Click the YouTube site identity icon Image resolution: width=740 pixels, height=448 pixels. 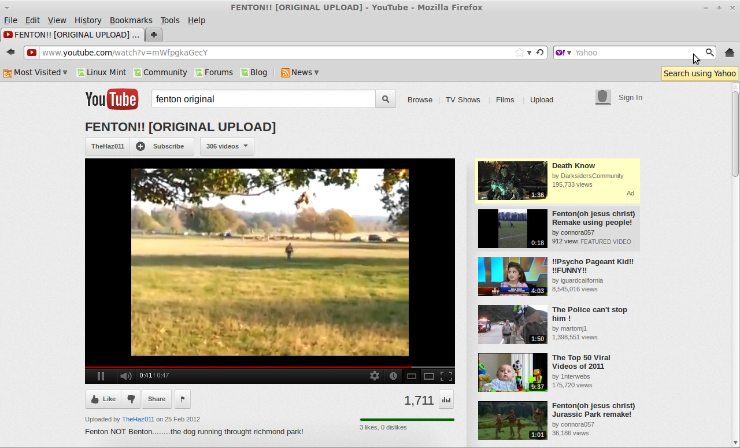coord(32,53)
